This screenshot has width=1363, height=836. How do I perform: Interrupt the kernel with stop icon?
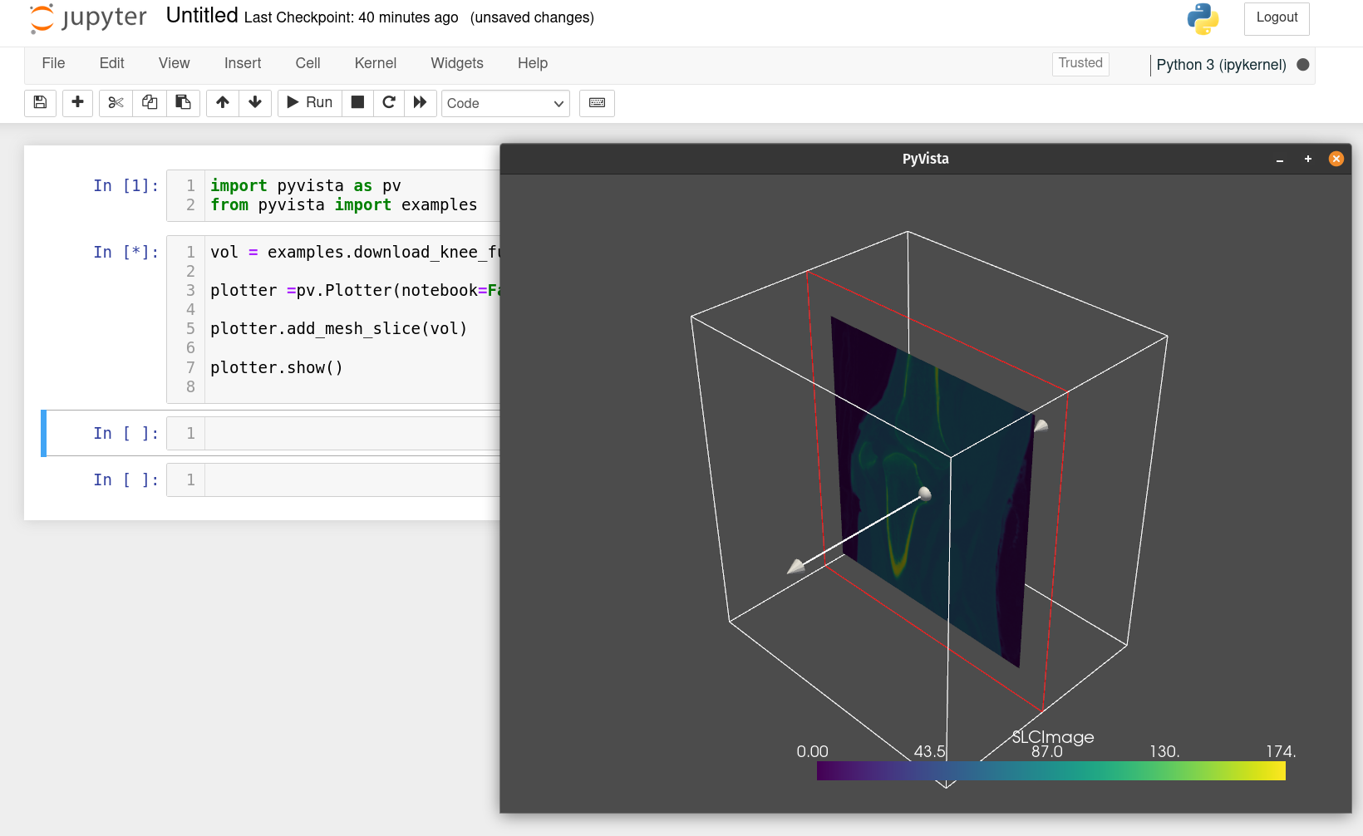click(357, 103)
